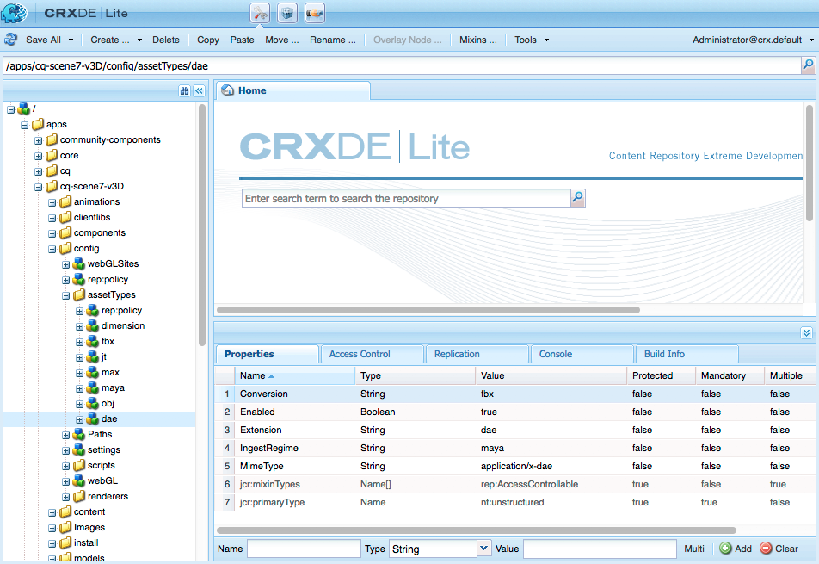This screenshot has height=564, width=819.
Task: Open Tools dropdown arrow
Action: [546, 40]
